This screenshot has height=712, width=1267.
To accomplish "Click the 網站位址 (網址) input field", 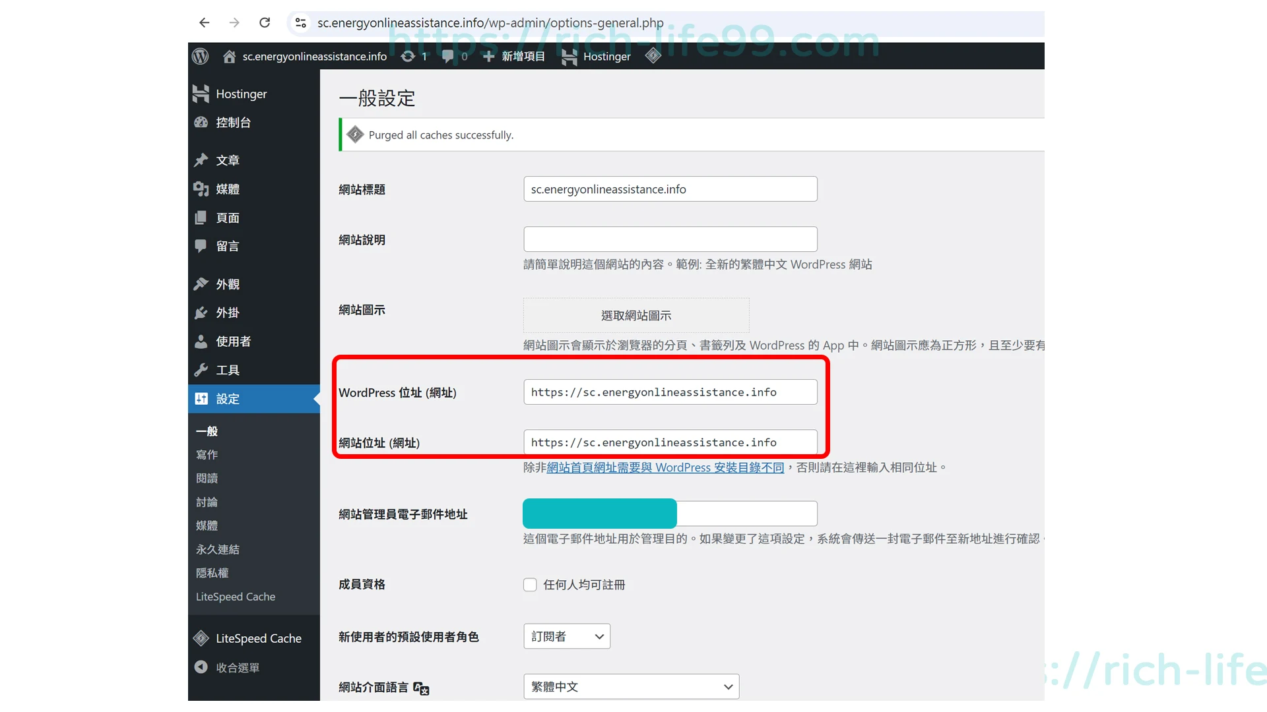I will click(x=670, y=442).
